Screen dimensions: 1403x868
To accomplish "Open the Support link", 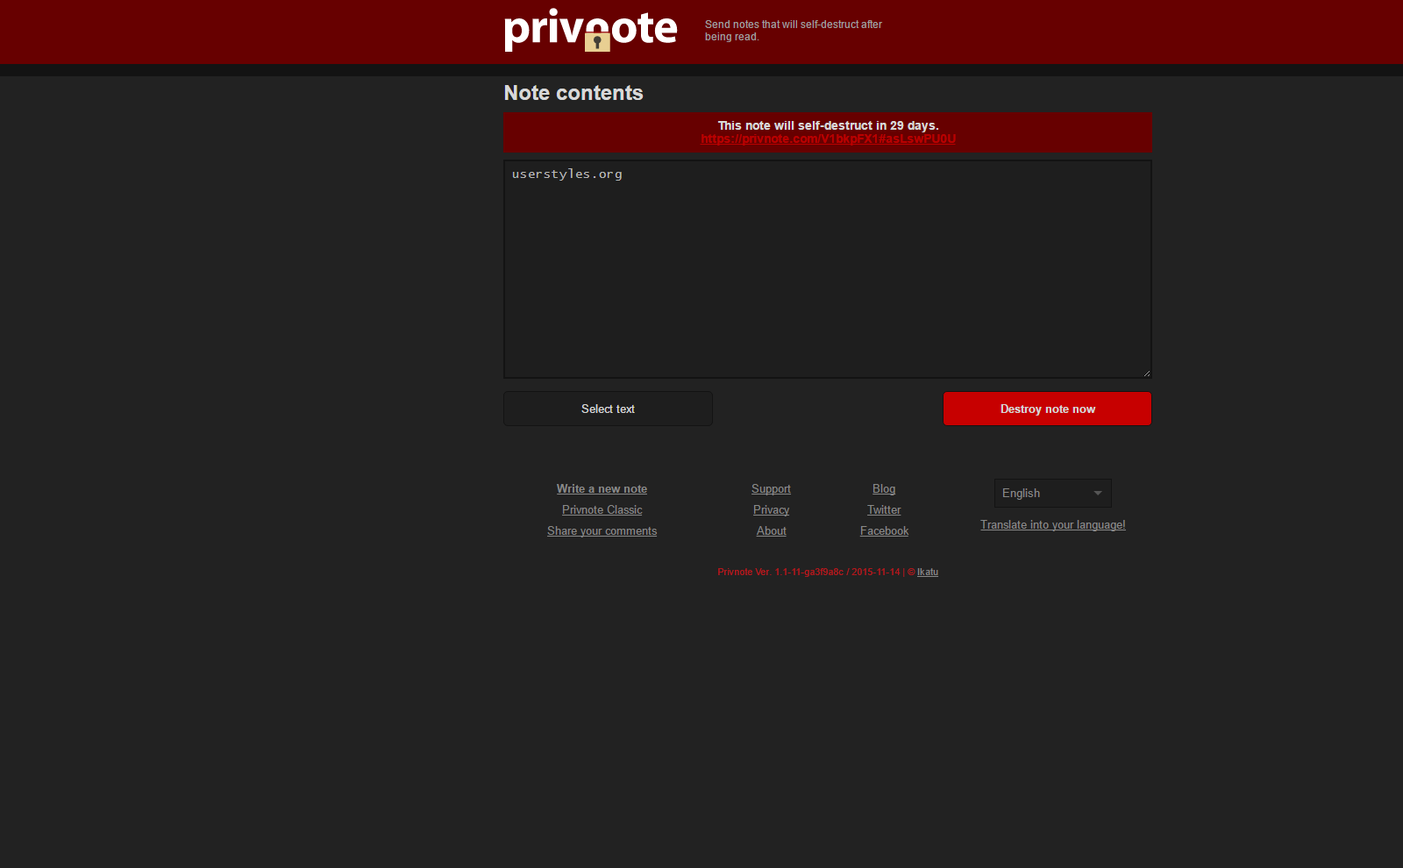I will (771, 489).
